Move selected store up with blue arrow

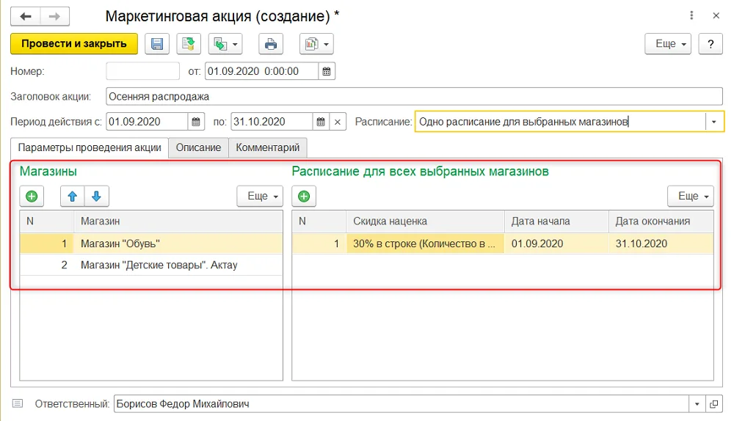73,196
